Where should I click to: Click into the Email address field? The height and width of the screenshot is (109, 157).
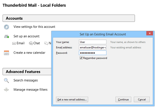click(x=93, y=47)
